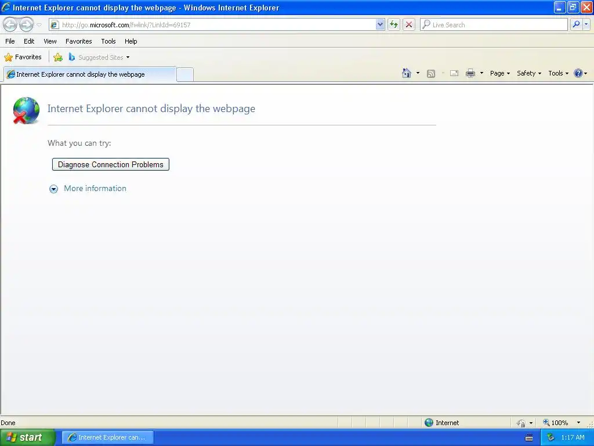The height and width of the screenshot is (446, 594).
Task: Expand More information arrow icon
Action: coord(54,189)
